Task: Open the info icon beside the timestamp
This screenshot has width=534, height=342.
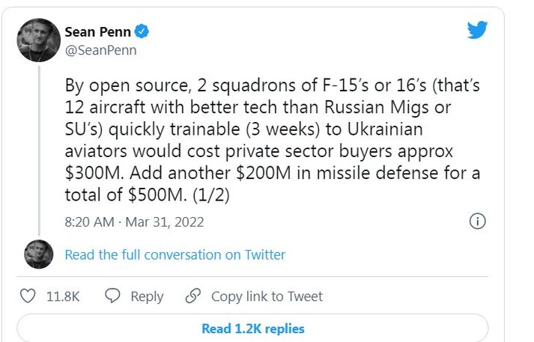Action: point(477,222)
